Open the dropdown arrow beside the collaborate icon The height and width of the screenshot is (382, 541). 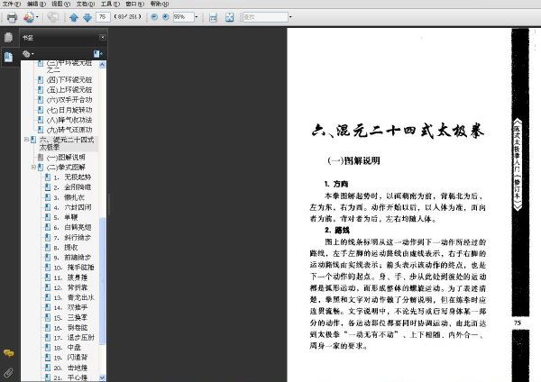(37, 17)
